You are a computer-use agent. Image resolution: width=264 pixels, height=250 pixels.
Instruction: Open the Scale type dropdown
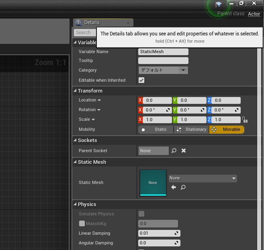coord(93,120)
